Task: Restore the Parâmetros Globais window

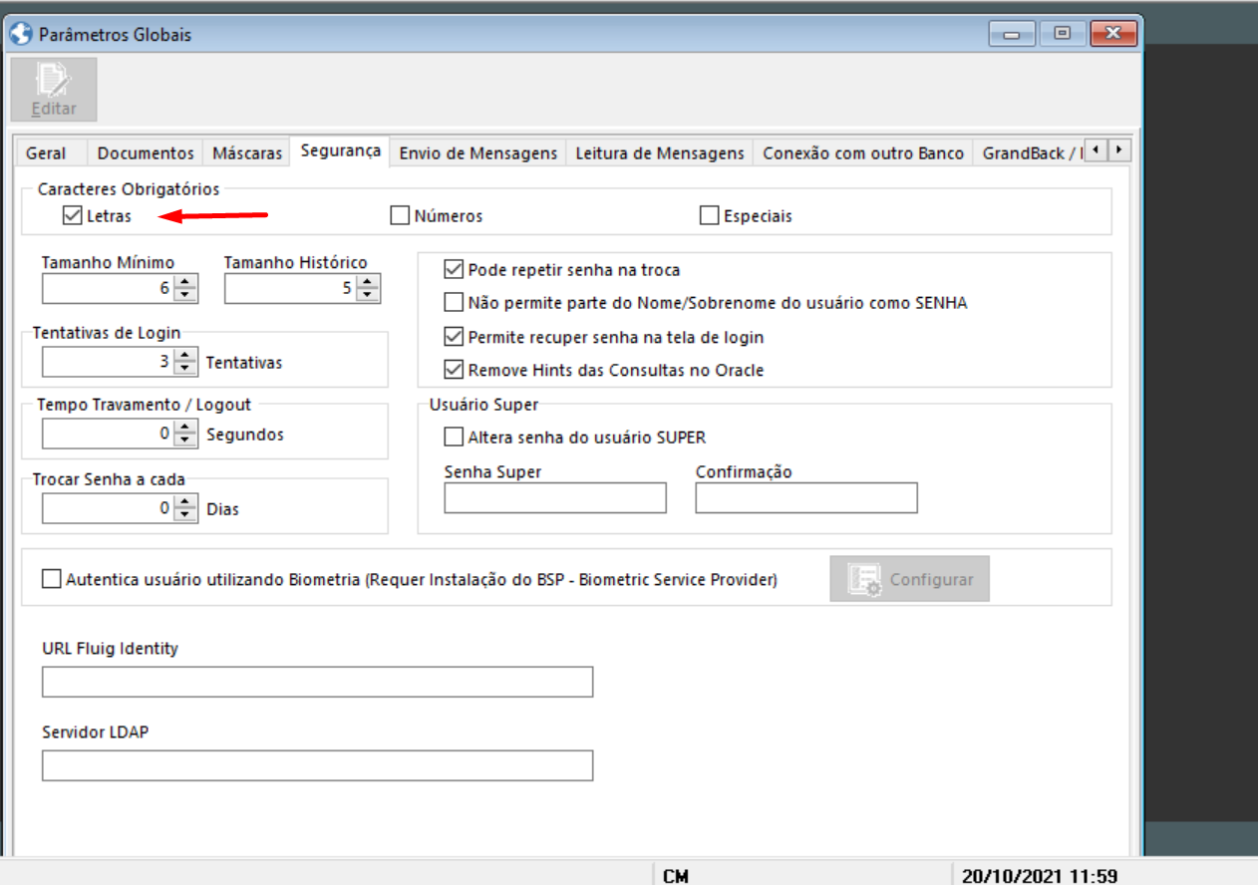Action: (x=1062, y=35)
